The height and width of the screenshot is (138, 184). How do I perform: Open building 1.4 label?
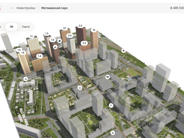pyautogui.click(x=40, y=56)
